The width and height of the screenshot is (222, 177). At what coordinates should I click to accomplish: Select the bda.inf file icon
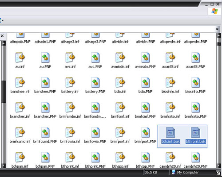[120, 82]
